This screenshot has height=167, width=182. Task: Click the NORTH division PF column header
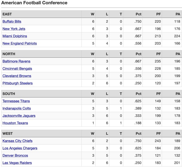pyautogui.click(x=158, y=54)
